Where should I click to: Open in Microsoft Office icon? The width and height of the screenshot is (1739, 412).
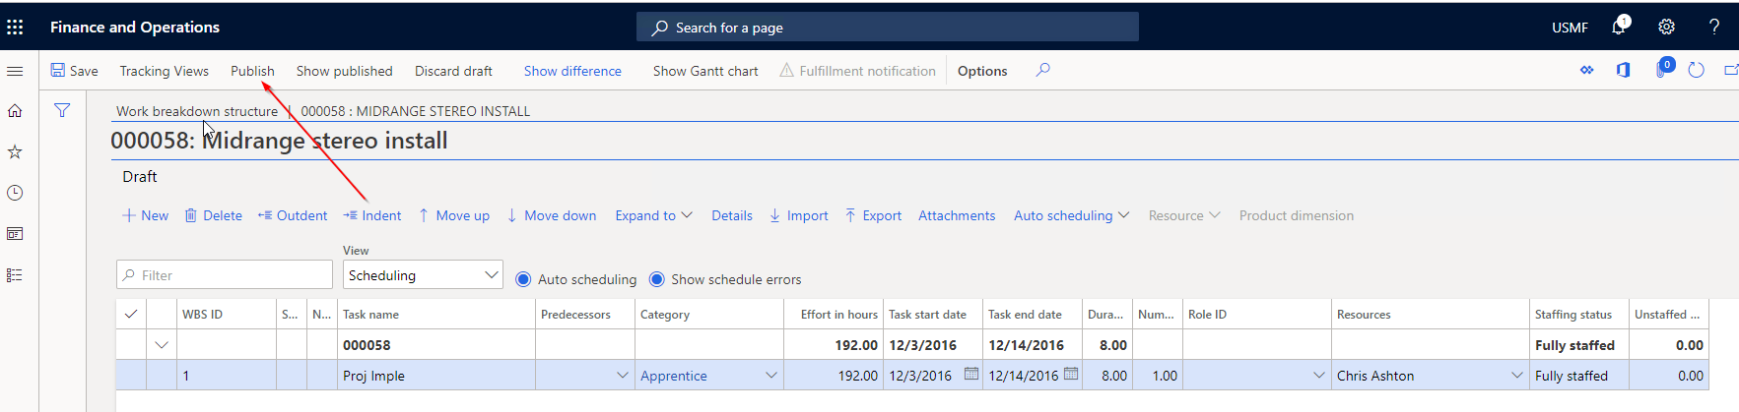tap(1623, 70)
